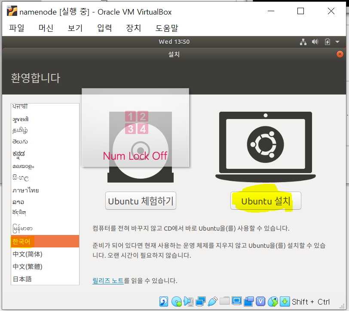The width and height of the screenshot is (349, 311).
Task: Select தமிழ் in the language list
Action: point(45,130)
